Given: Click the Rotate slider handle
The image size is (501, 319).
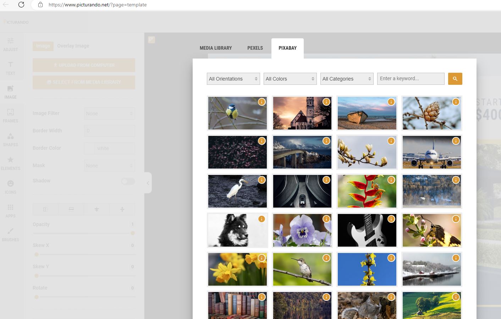Looking at the screenshot, I should tap(37, 297).
